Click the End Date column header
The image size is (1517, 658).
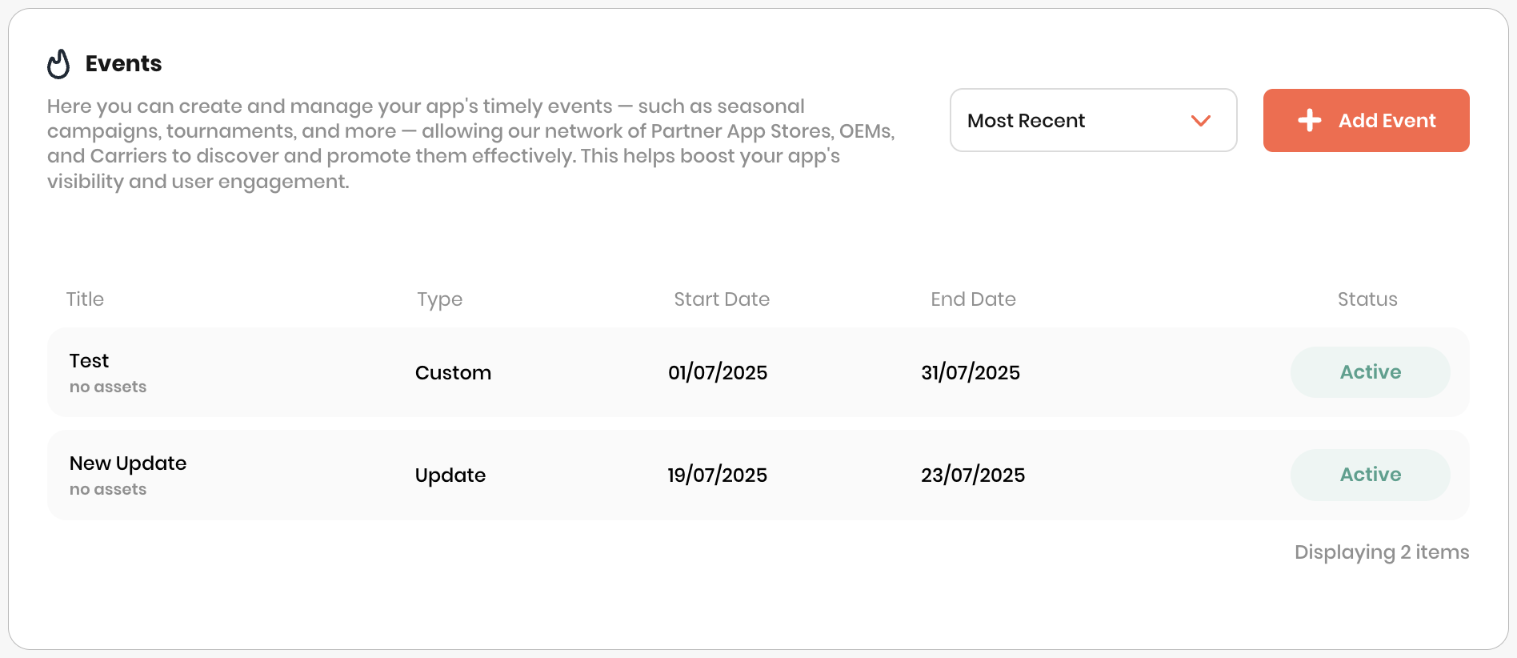point(973,299)
